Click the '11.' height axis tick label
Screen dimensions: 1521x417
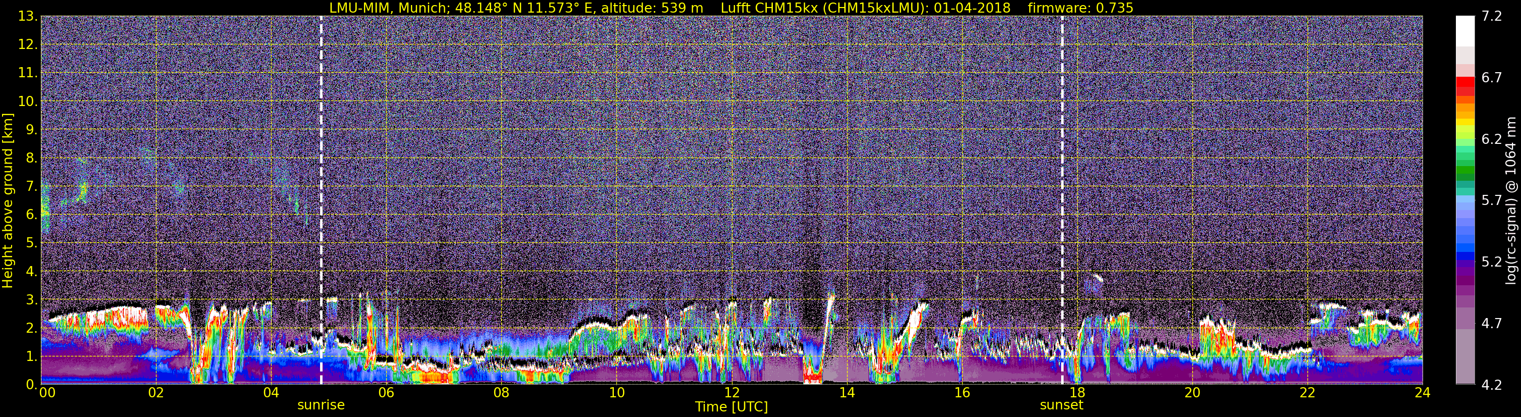[x=28, y=73]
